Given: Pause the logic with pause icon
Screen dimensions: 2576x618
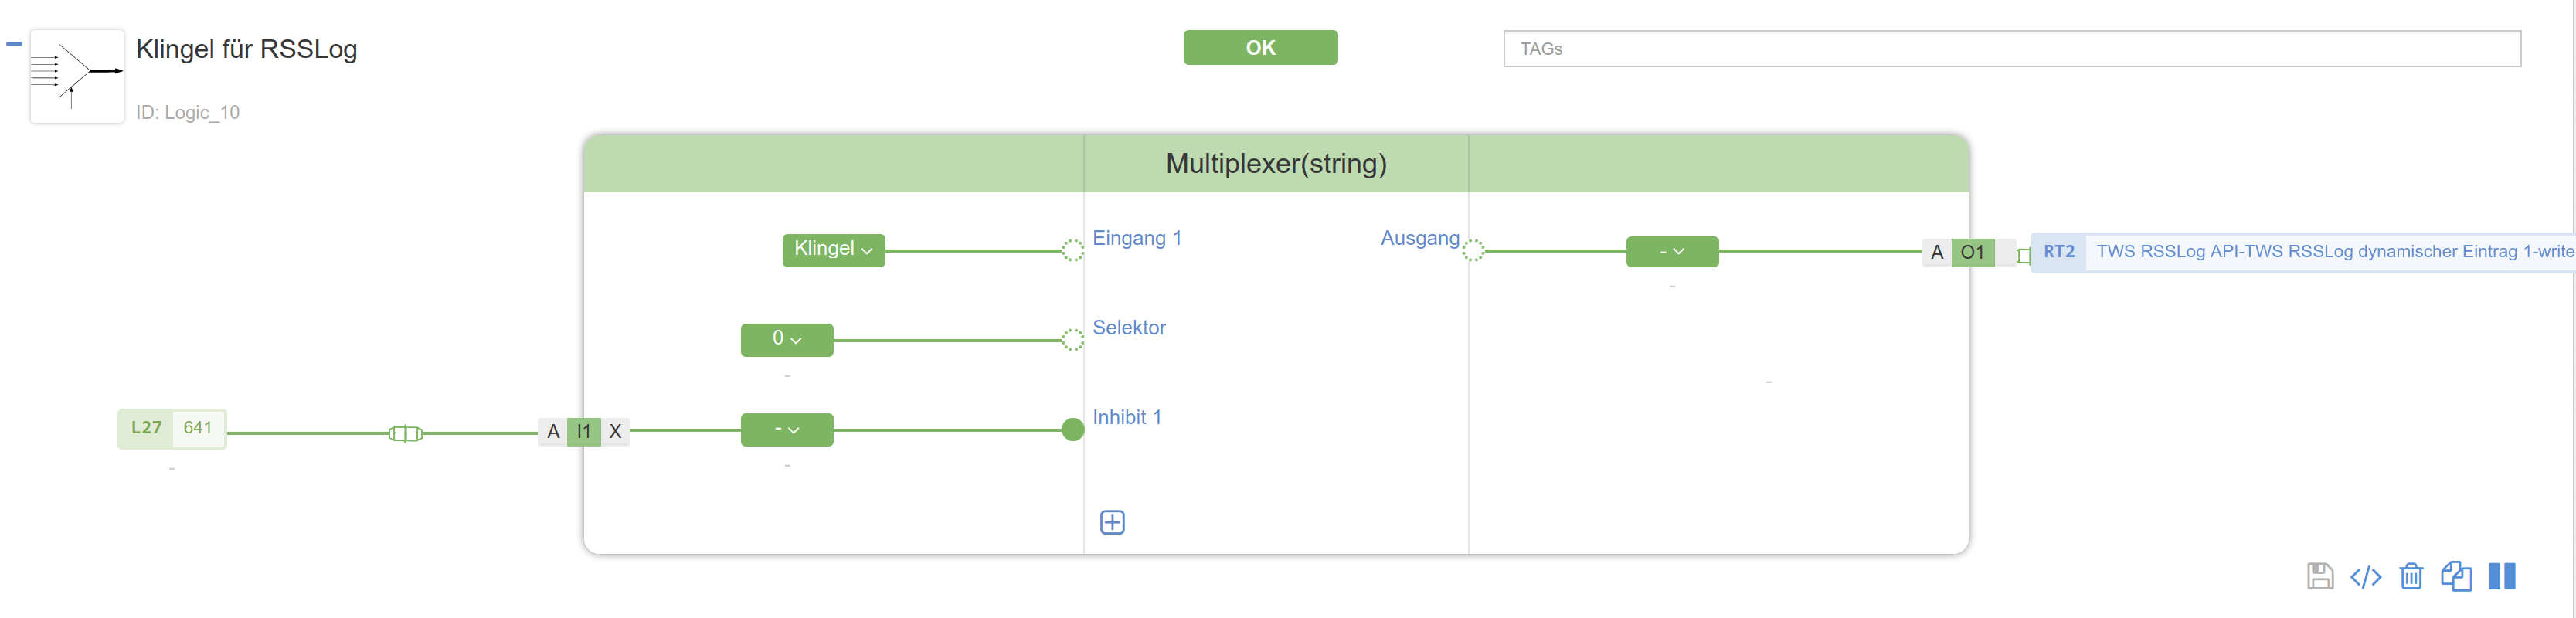Looking at the screenshot, I should [x=2502, y=576].
